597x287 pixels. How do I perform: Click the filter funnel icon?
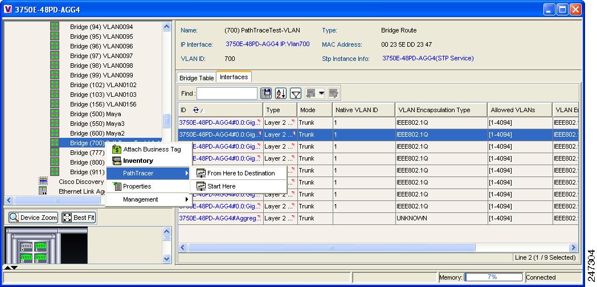pyautogui.click(x=296, y=93)
